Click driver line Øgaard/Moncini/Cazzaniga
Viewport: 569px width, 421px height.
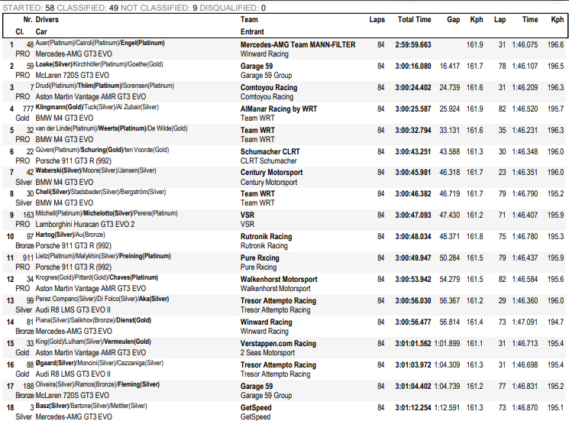[x=99, y=363]
